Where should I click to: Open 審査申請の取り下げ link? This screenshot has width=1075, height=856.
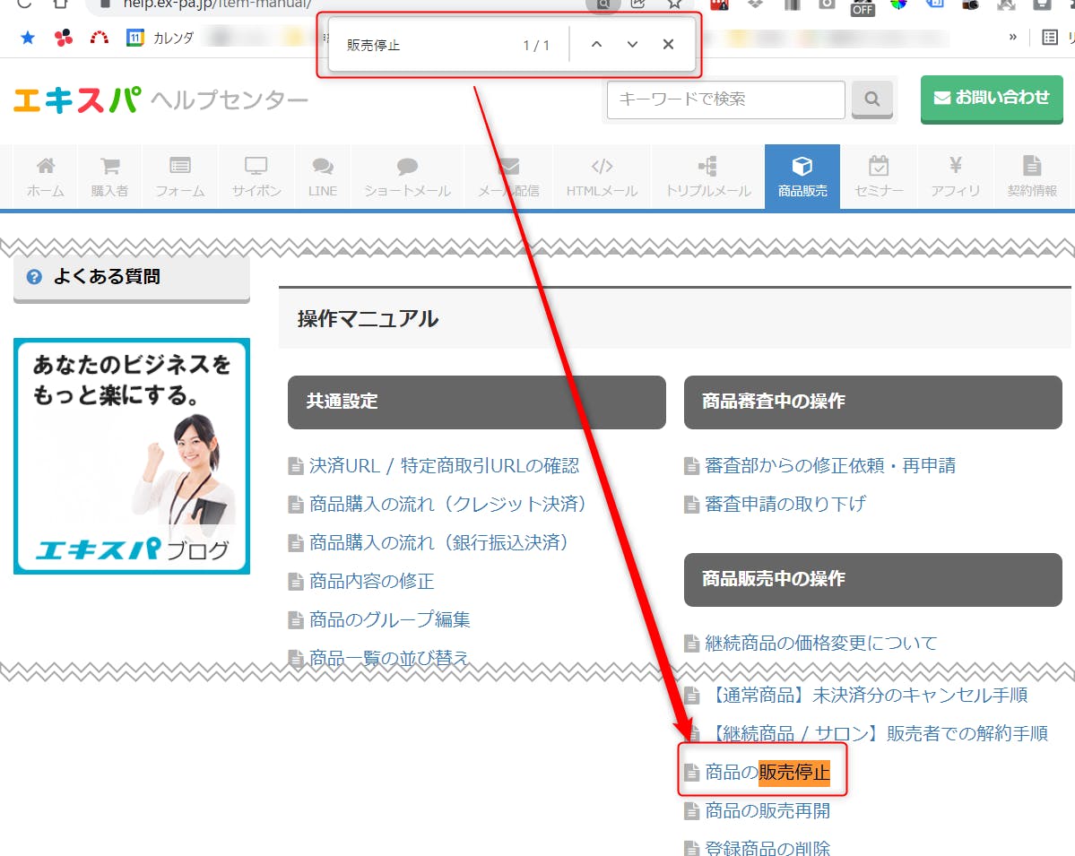click(x=785, y=504)
